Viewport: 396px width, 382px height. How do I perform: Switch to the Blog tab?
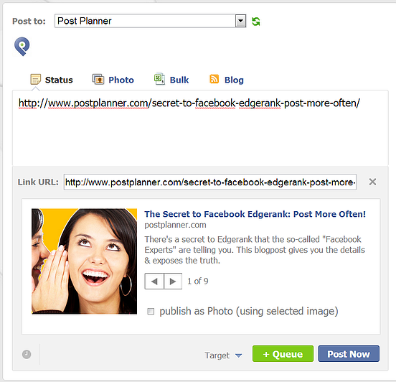coord(227,80)
